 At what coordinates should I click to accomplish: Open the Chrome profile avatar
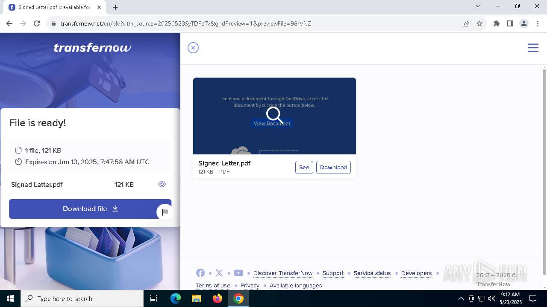[524, 23]
